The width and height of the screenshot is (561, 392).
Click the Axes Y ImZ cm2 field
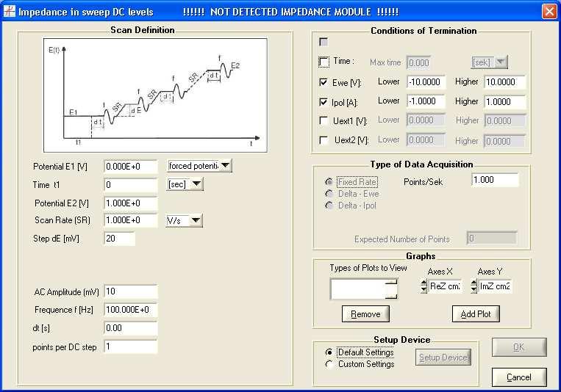click(x=495, y=286)
